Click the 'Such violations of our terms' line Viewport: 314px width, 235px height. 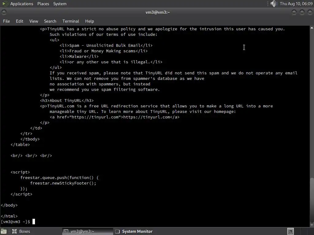[x=104, y=34]
